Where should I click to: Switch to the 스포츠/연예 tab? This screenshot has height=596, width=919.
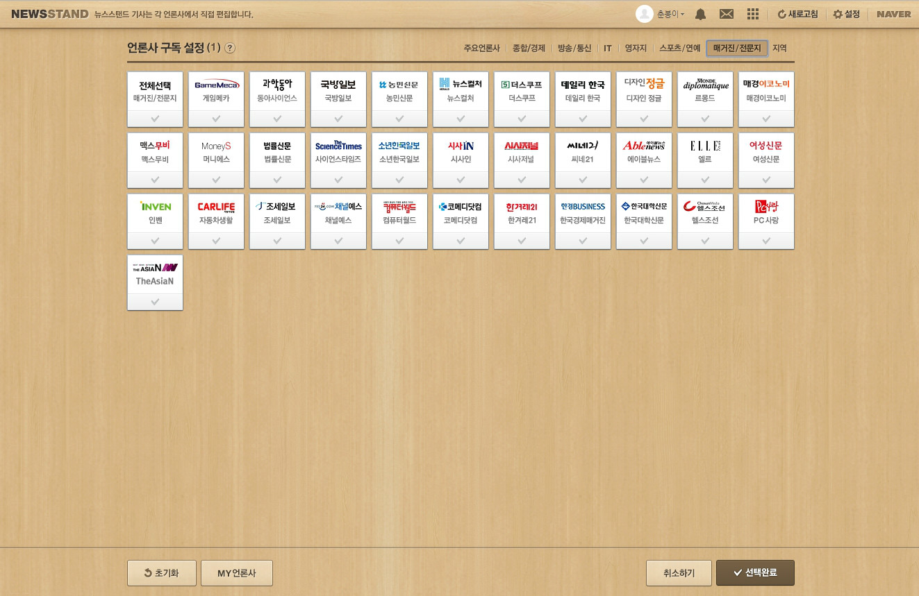(680, 49)
